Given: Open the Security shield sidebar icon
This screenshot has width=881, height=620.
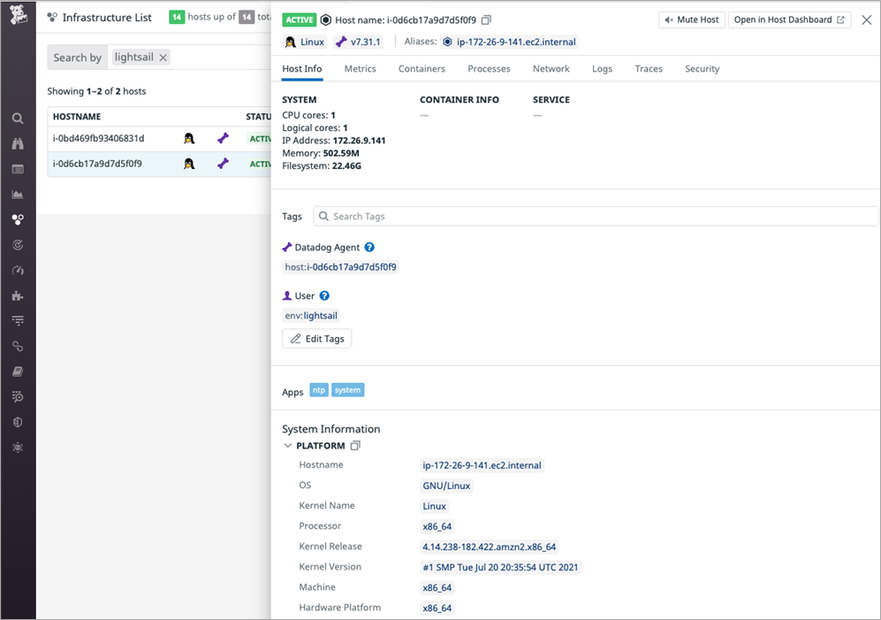Looking at the screenshot, I should coord(18,422).
